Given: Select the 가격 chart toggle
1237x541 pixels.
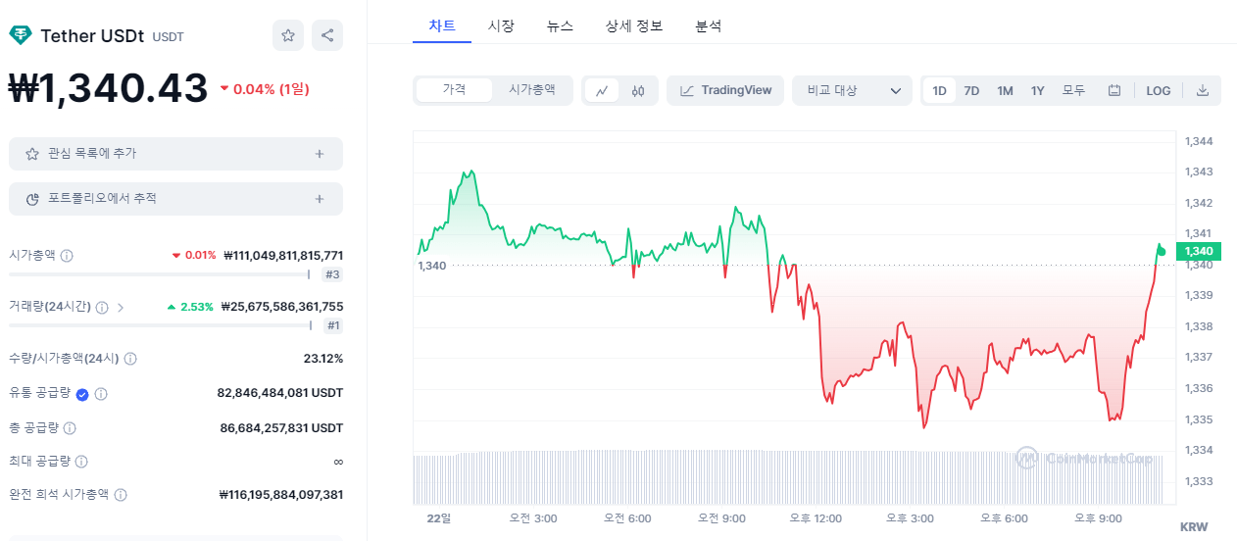Looking at the screenshot, I should click(x=454, y=90).
